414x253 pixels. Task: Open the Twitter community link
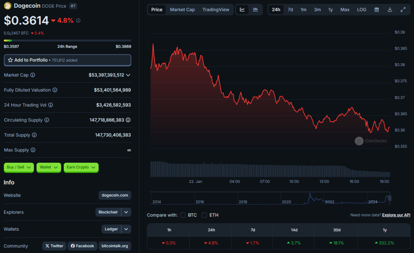[x=54, y=246]
